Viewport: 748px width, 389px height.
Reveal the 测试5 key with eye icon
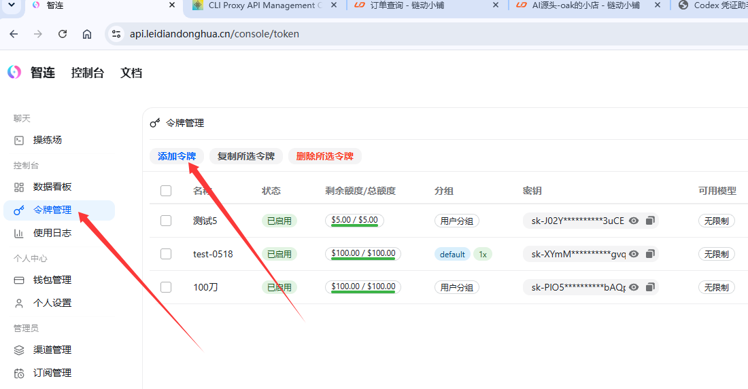click(x=634, y=221)
